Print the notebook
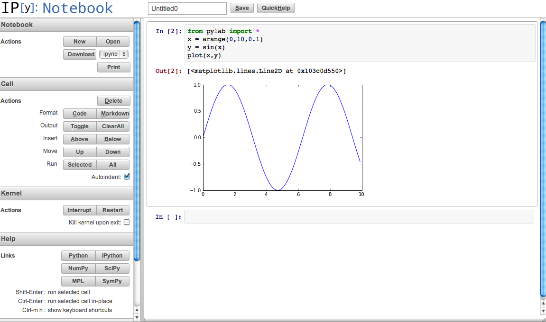Viewport: 546px width, 322px height. [x=113, y=67]
